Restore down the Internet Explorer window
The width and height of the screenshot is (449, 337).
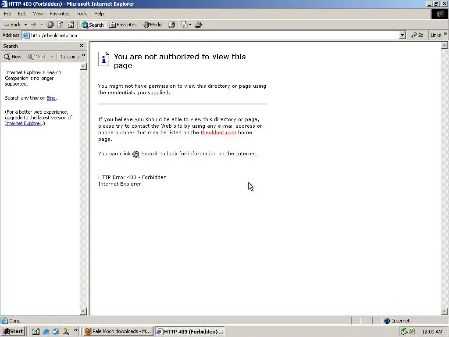click(x=436, y=4)
